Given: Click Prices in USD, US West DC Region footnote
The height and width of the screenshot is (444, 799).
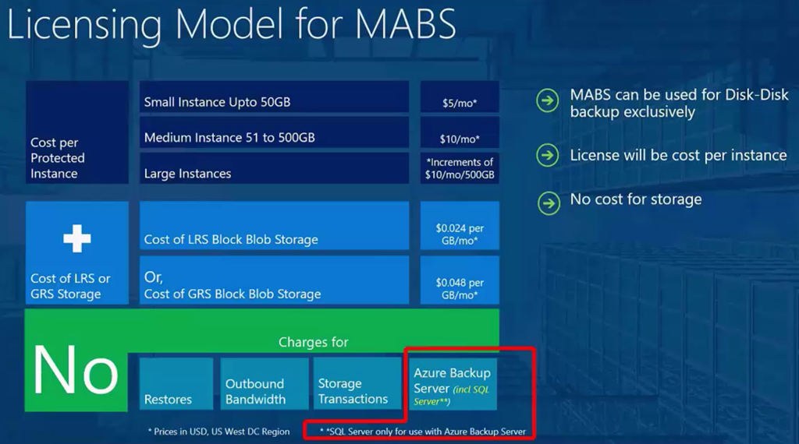Looking at the screenshot, I should pos(218,432).
